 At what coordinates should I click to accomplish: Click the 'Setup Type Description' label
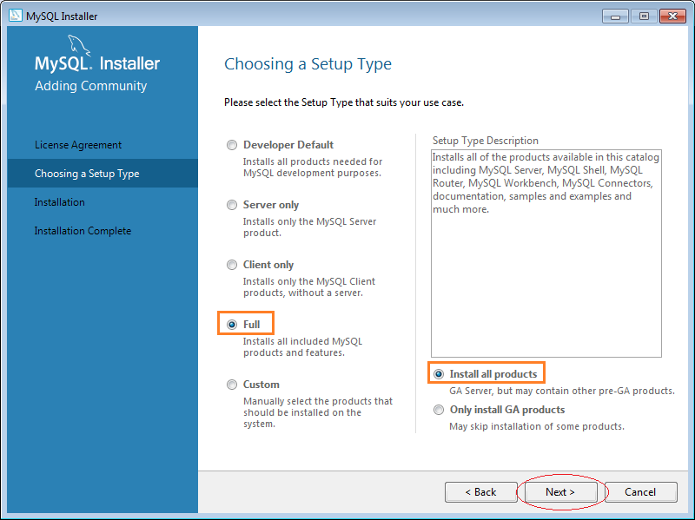click(486, 141)
